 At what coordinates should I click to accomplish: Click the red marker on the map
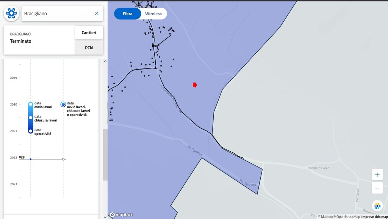pos(195,85)
